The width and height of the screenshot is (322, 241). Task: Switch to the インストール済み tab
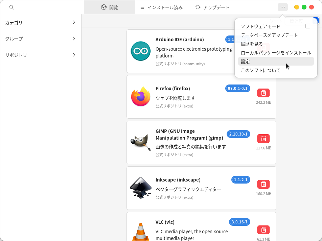point(161,7)
